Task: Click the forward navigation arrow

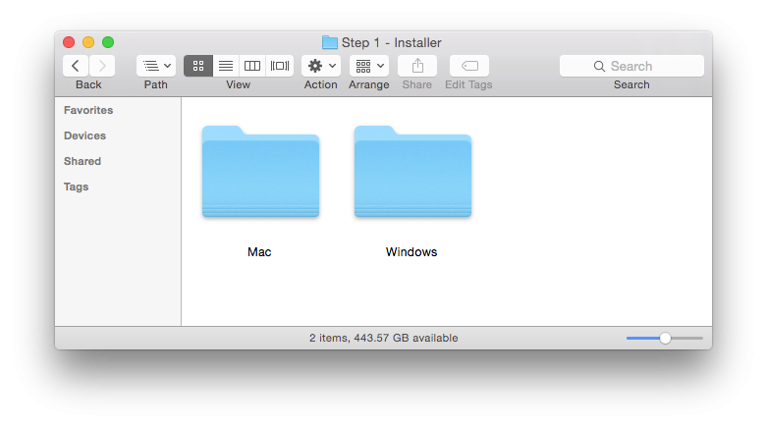Action: point(102,66)
